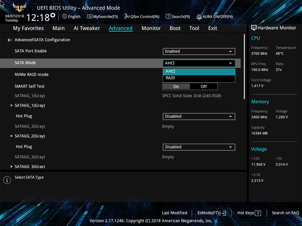
Task: Choose AHCI option in SATA Mode list
Action: pyautogui.click(x=199, y=72)
